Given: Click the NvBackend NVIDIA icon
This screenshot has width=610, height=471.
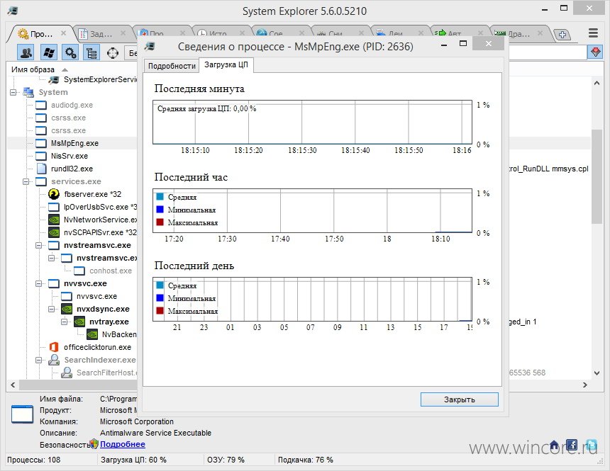Looking at the screenshot, I should 92,334.
